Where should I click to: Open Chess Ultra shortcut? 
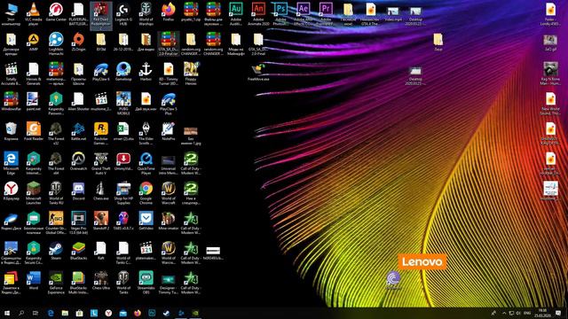click(100, 281)
